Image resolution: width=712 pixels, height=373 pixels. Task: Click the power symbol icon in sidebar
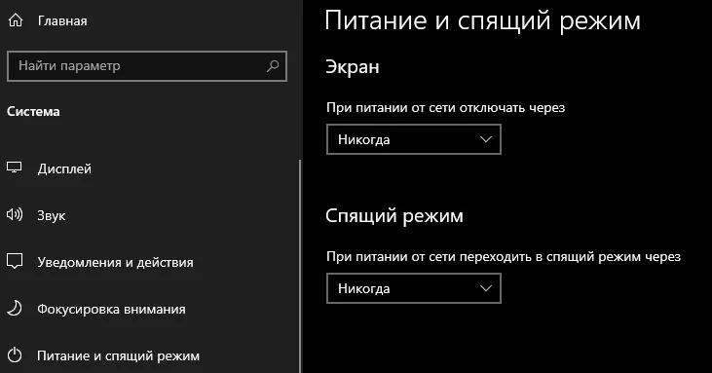pyautogui.click(x=15, y=354)
